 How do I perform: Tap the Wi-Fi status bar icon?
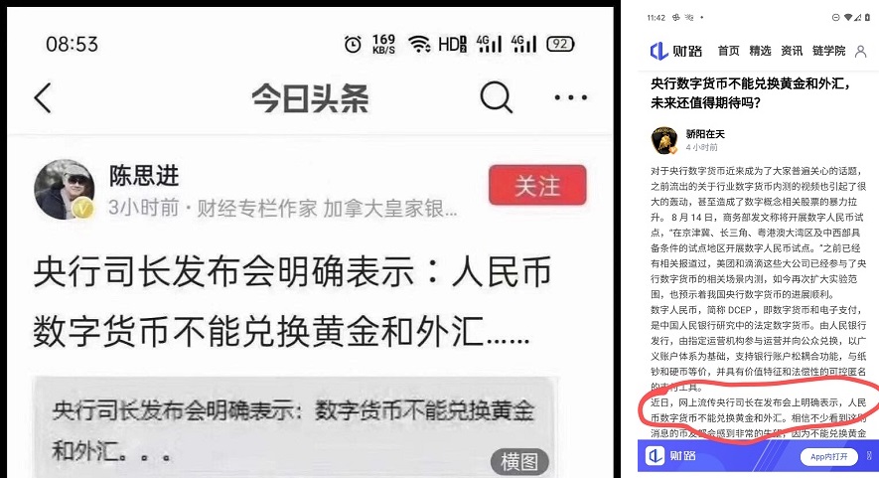(x=419, y=44)
